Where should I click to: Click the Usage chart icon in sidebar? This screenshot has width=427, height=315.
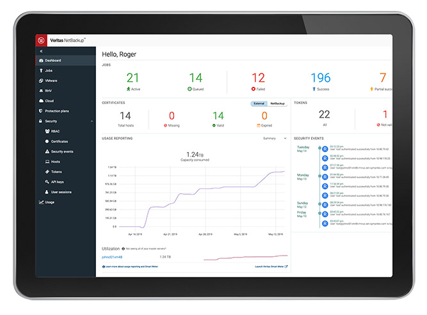(x=41, y=202)
